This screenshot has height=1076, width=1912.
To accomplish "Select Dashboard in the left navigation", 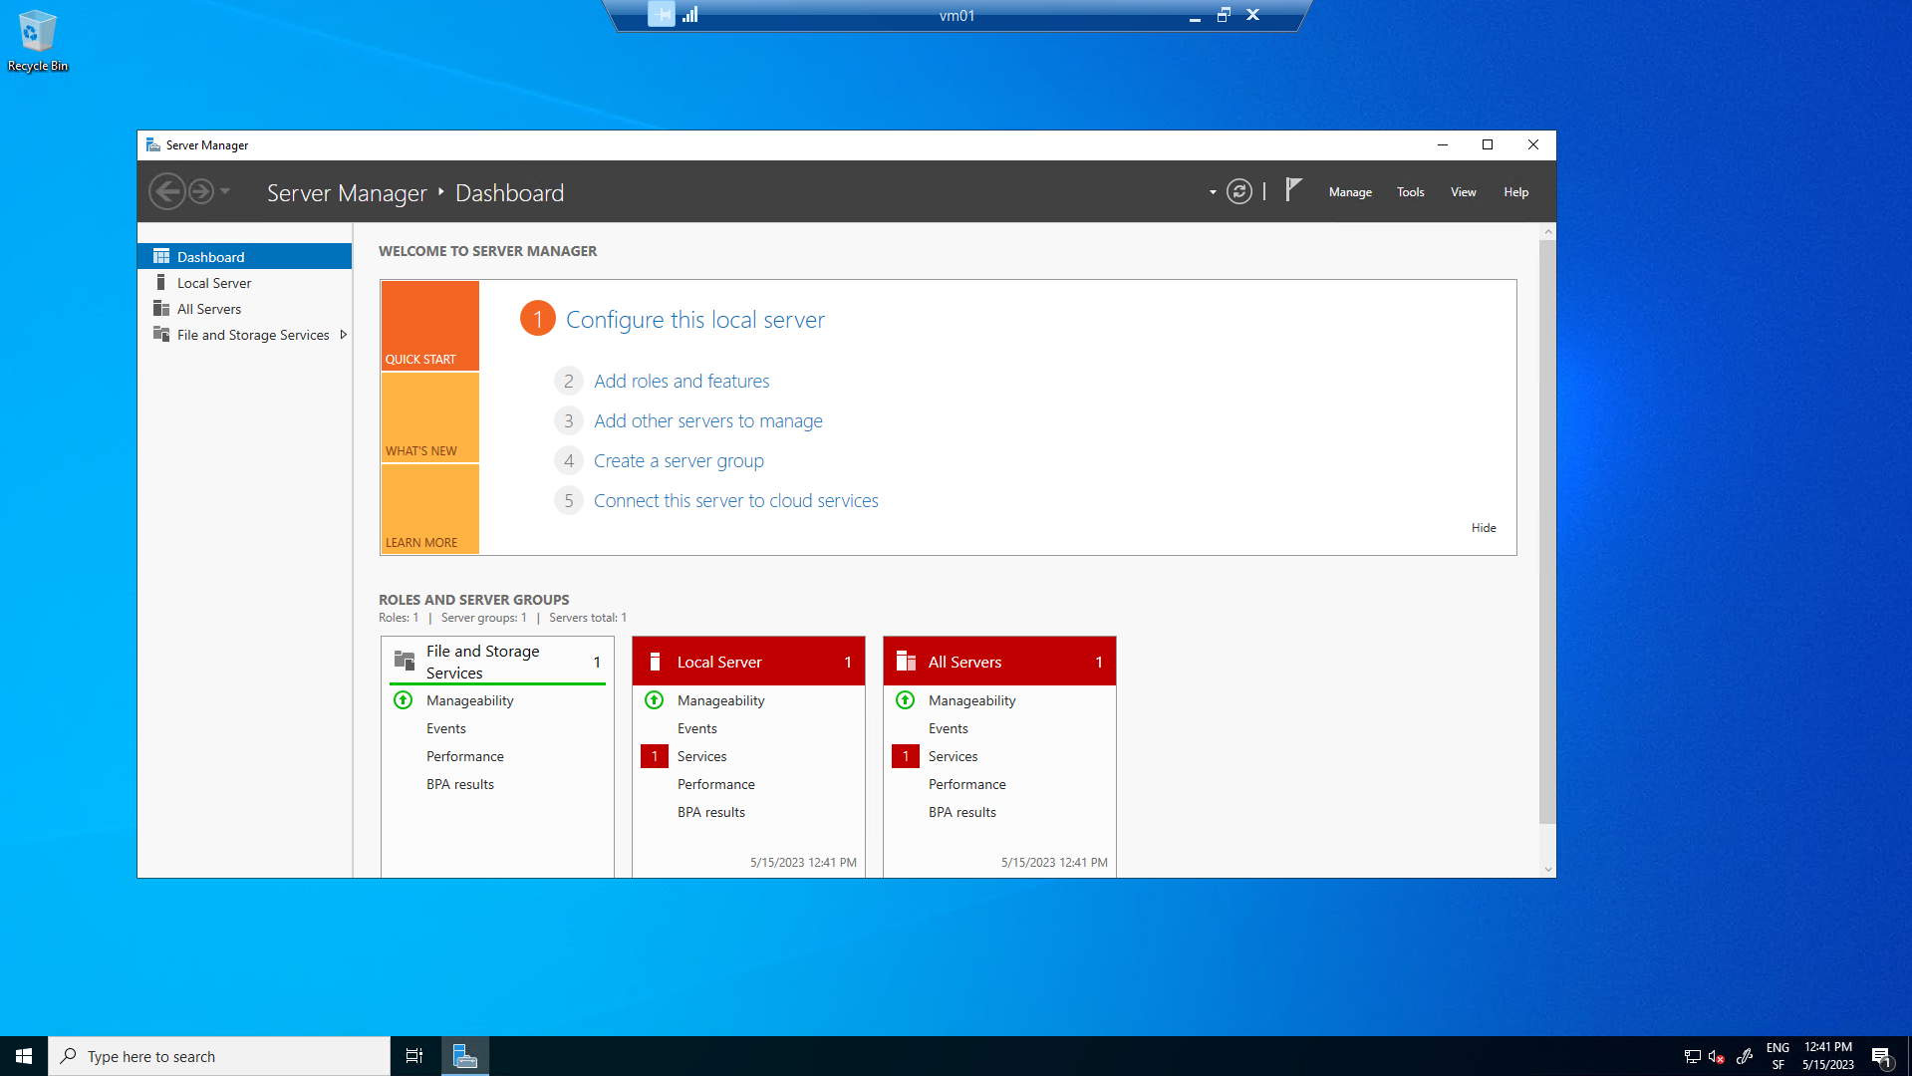I will pyautogui.click(x=244, y=256).
